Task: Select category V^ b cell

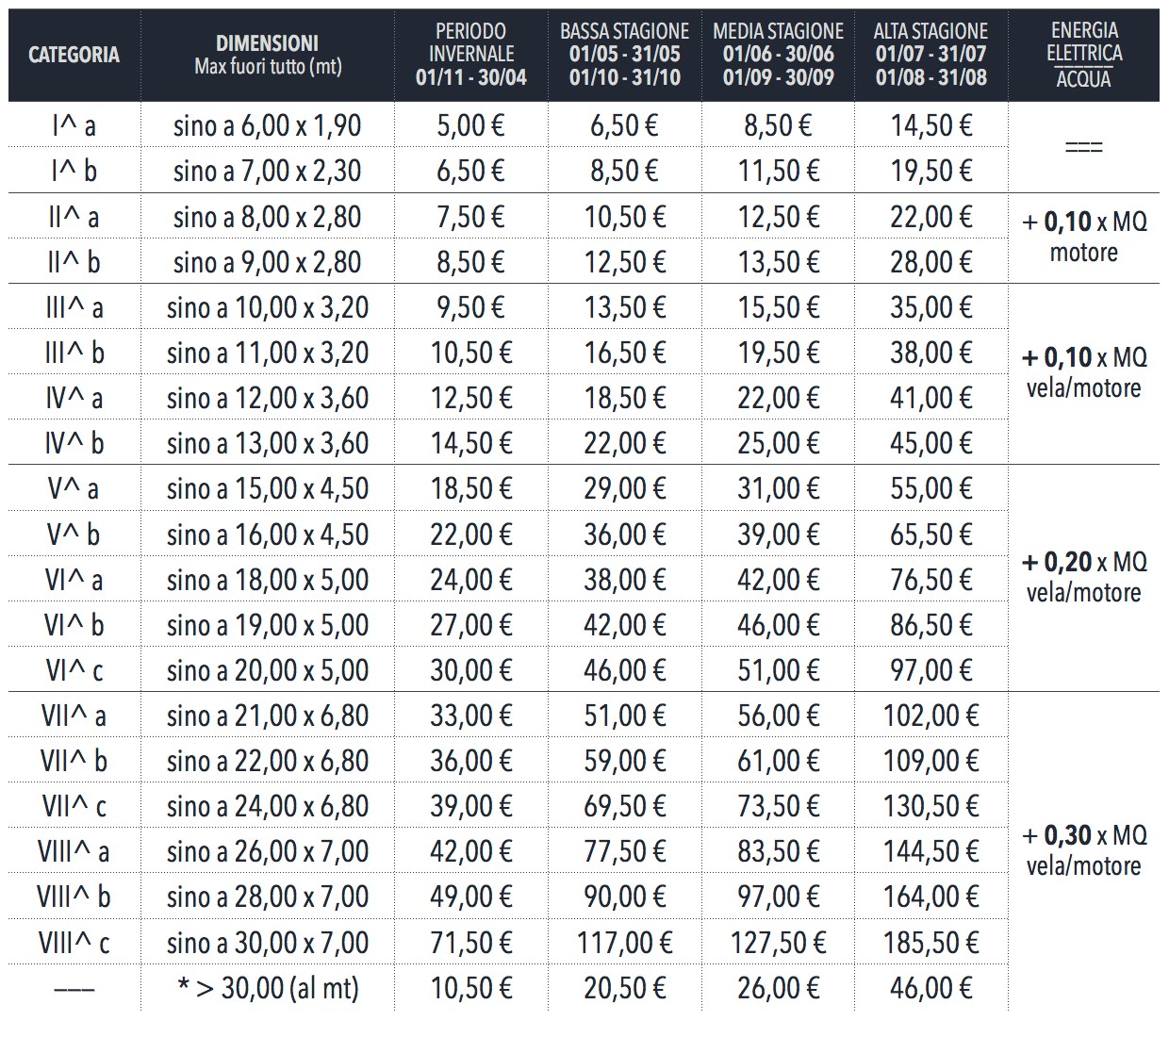Action: click(74, 535)
